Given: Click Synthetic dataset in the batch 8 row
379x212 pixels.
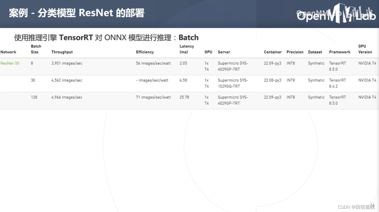Looking at the screenshot, I should coord(316,63).
